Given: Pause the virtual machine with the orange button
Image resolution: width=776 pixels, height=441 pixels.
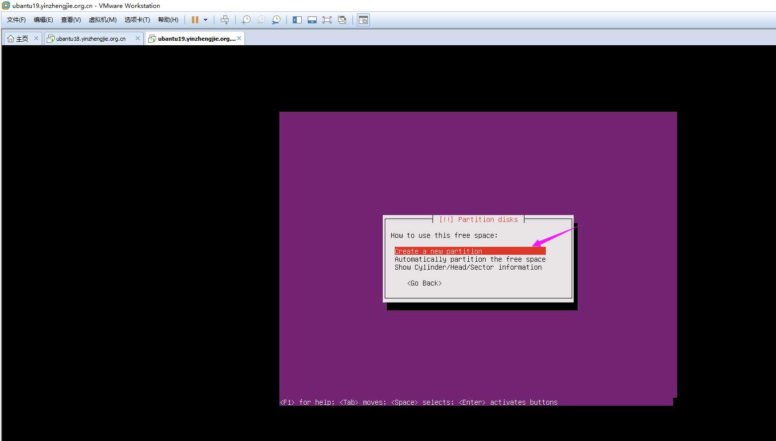Looking at the screenshot, I should (x=195, y=20).
